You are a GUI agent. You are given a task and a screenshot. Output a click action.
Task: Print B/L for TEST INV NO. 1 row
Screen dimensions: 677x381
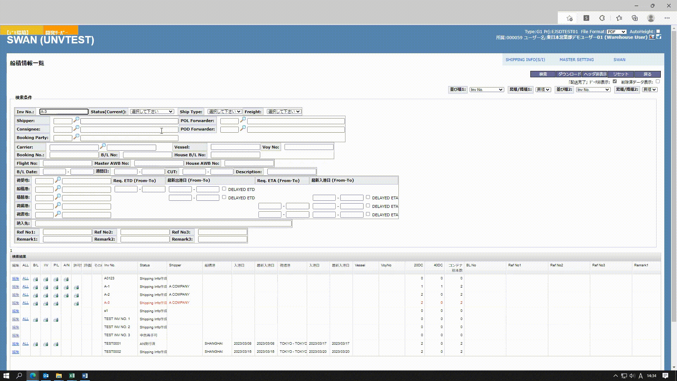(36, 320)
